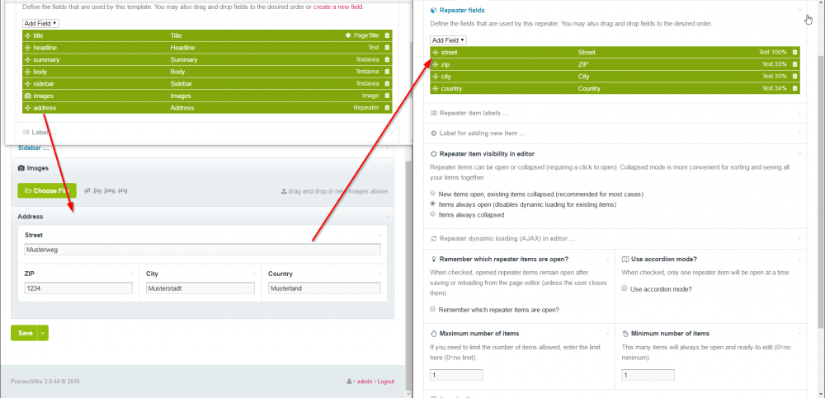Image resolution: width=825 pixels, height=398 pixels.
Task: Click the move handle on the city row
Action: point(436,76)
